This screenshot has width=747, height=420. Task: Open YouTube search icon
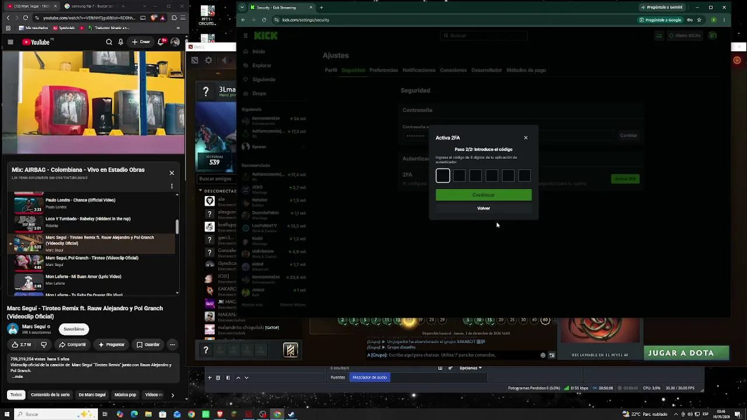[109, 42]
